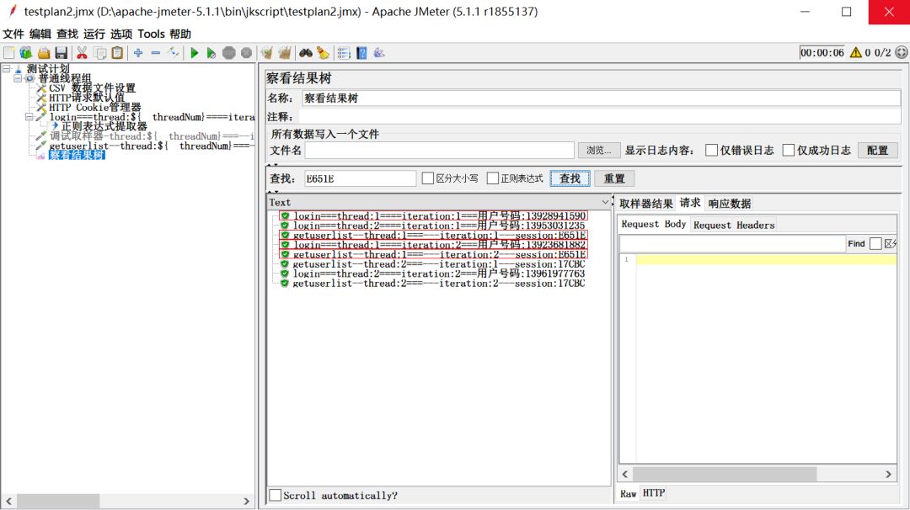Open the log viewer via the warning triangle
The height and width of the screenshot is (510, 910).
pyautogui.click(x=854, y=52)
